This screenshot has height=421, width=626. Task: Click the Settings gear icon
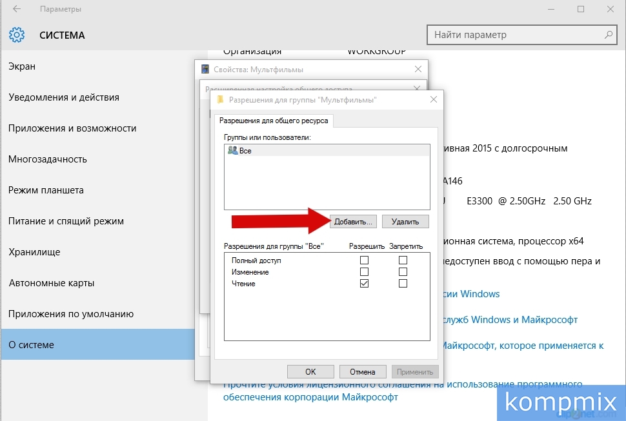tap(17, 35)
